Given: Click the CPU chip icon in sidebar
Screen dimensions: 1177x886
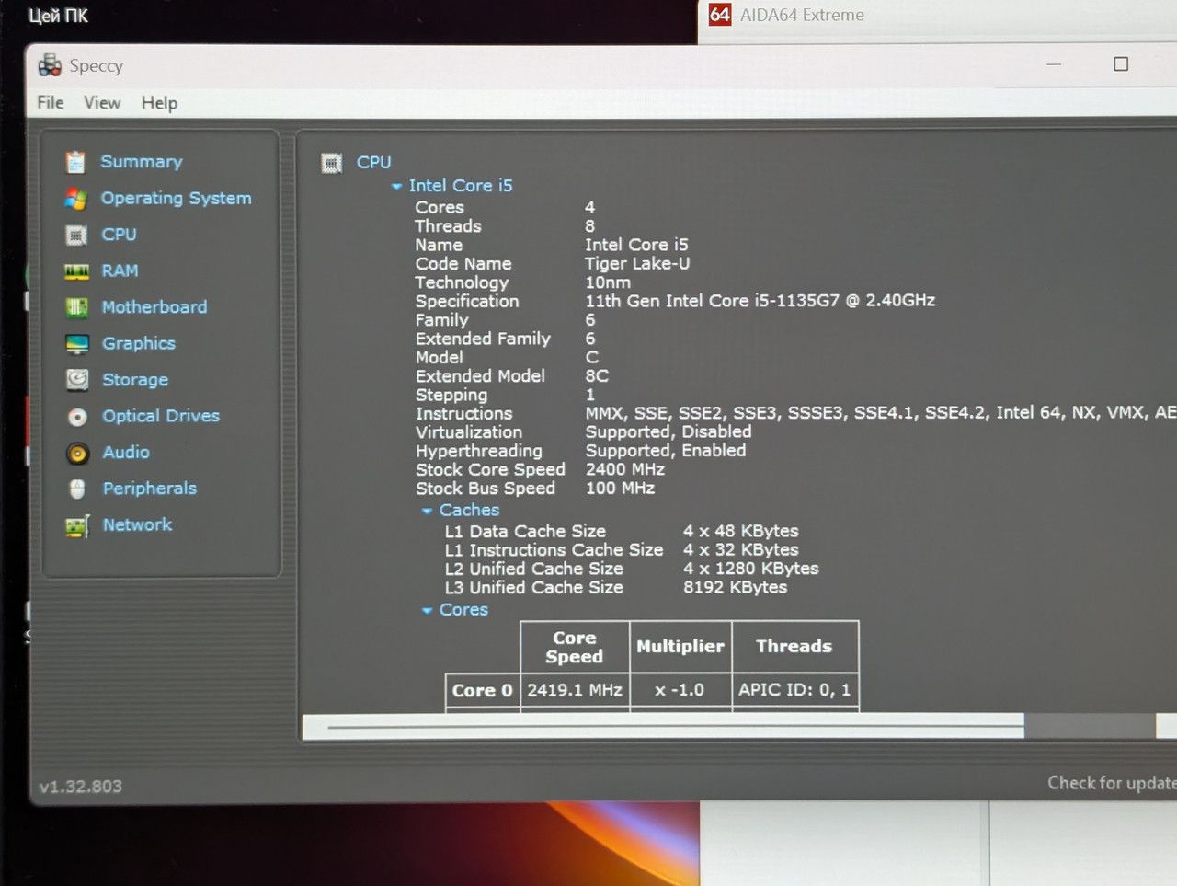Looking at the screenshot, I should coord(76,235).
